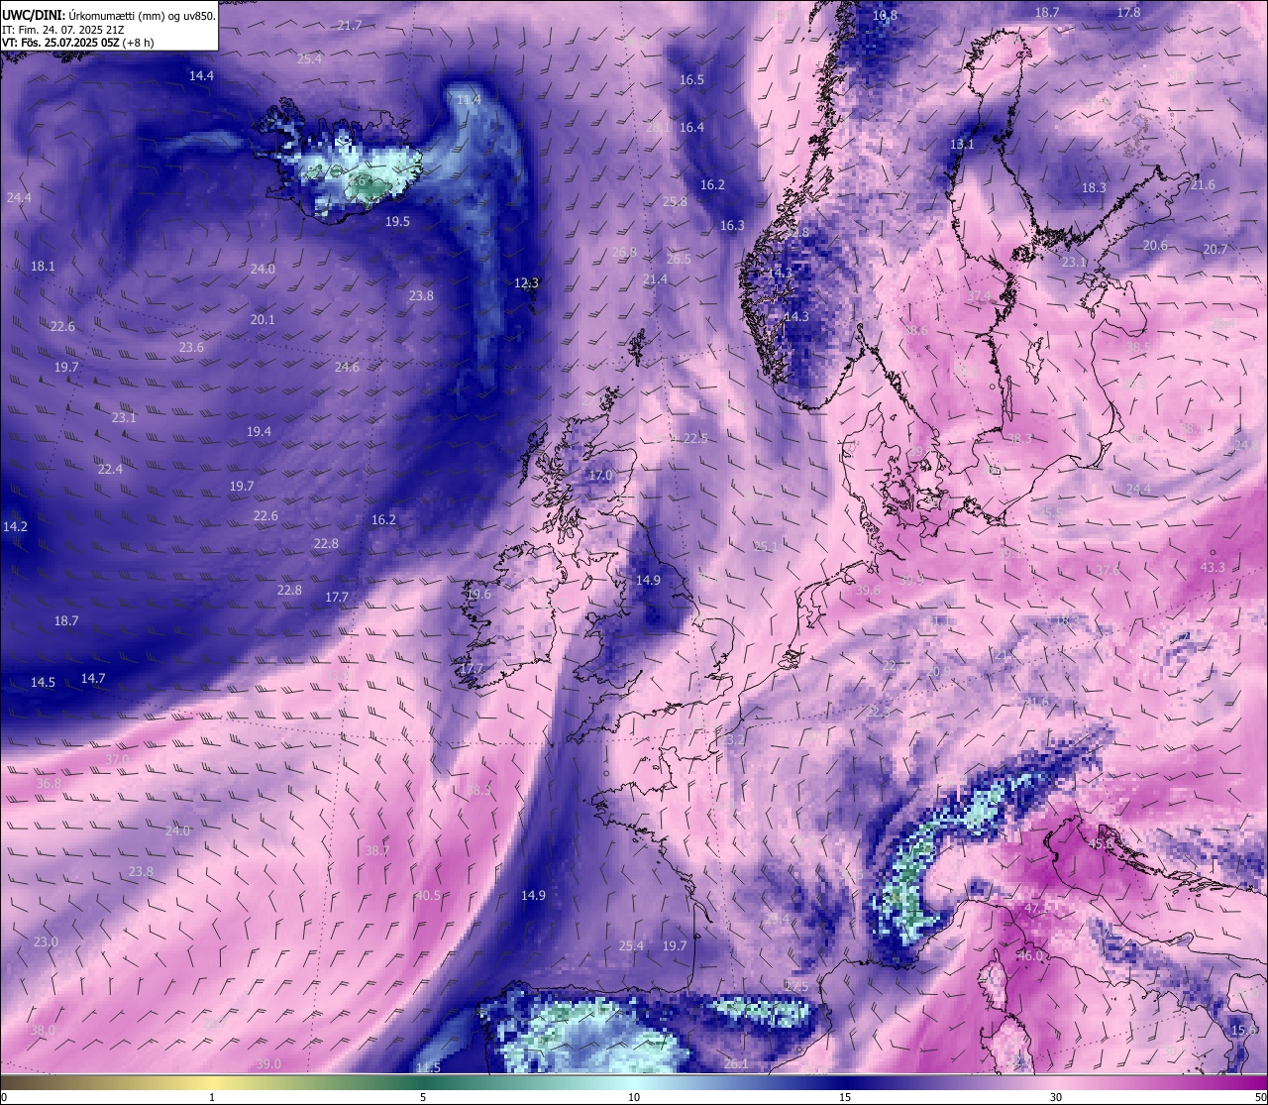The image size is (1268, 1105).
Task: Click the map value '18.1'
Action: click(x=43, y=267)
